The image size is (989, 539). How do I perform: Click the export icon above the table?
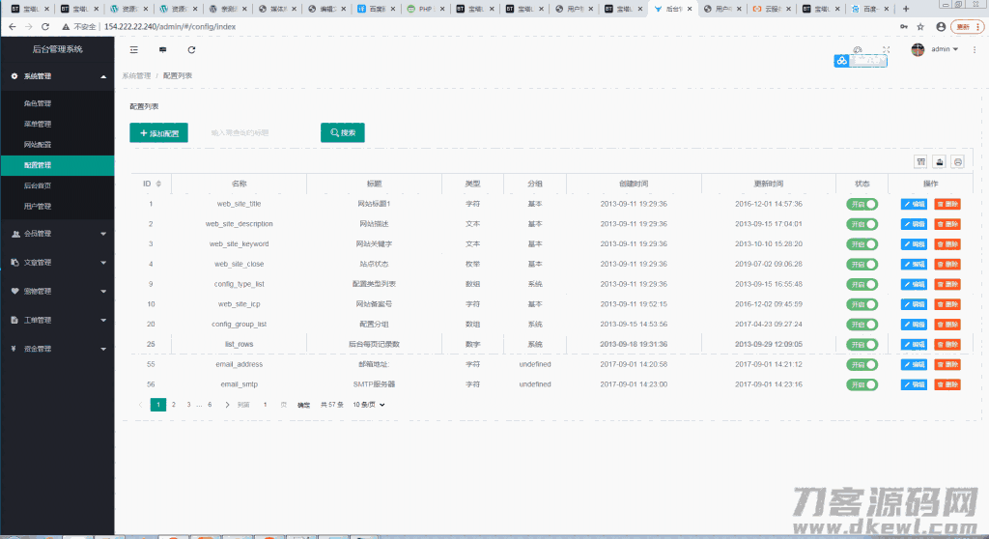pos(939,161)
